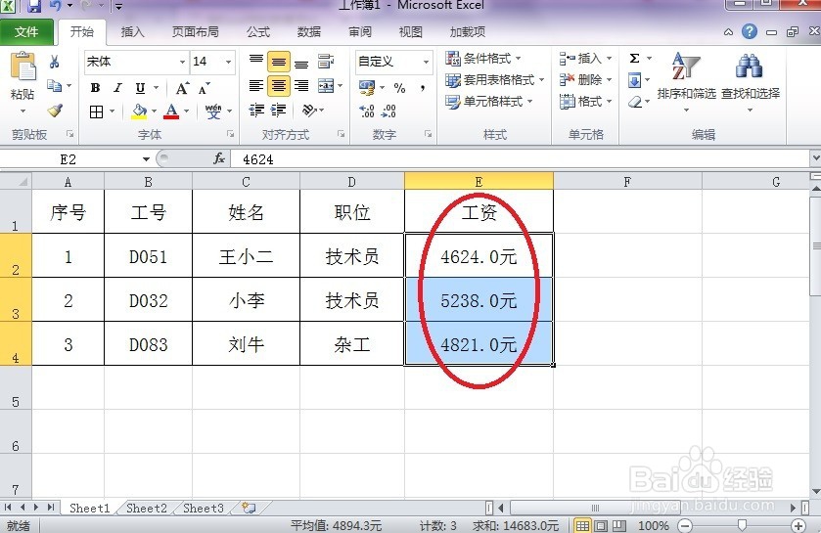Toggle Underline formatting

pos(140,88)
